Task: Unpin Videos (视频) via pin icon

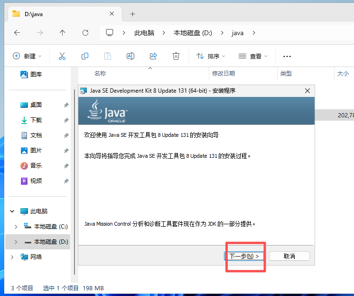Action: 66,181
